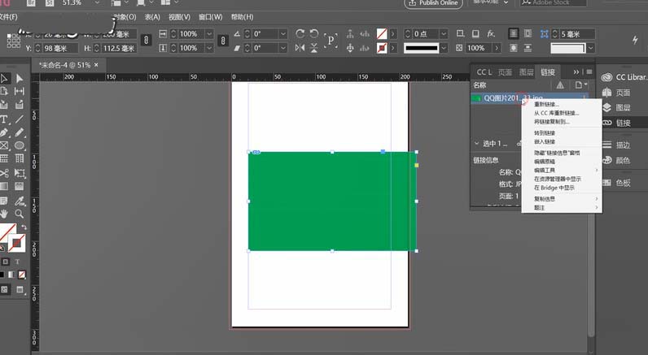Select the Pencil tool
The image size is (648, 355).
click(20, 132)
